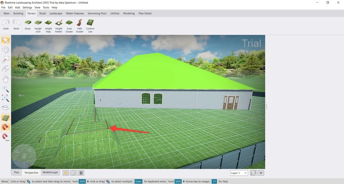Image resolution: width=344 pixels, height=184 pixels.
Task: Open the Settings menu
Action: click(27, 7)
